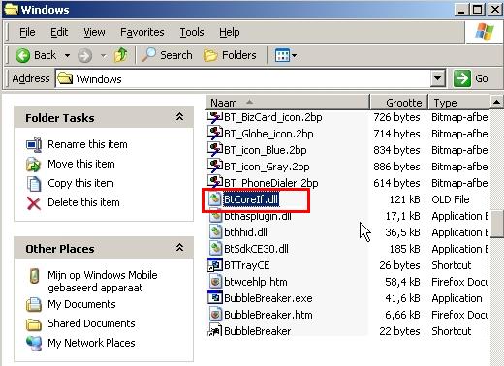
Task: Select the btwcehlp.htm file icon
Action: click(x=215, y=282)
